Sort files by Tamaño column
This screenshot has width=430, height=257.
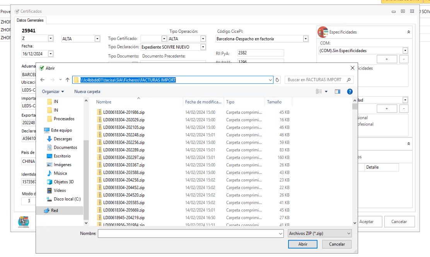click(x=274, y=102)
